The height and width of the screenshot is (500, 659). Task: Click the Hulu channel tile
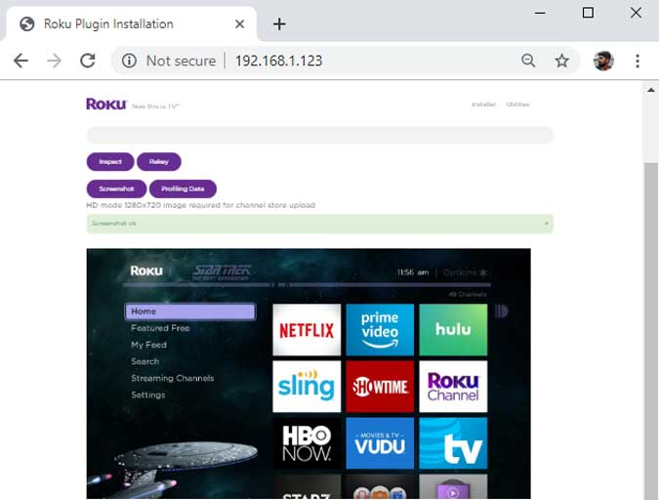pyautogui.click(x=453, y=330)
